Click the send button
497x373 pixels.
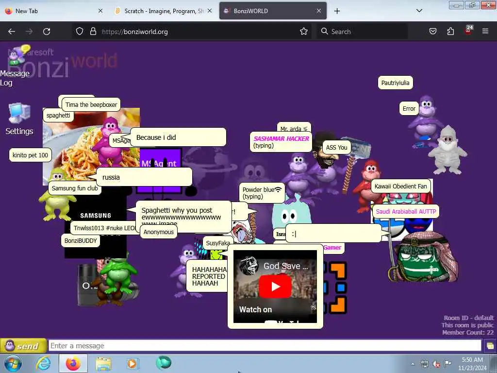[23, 346]
